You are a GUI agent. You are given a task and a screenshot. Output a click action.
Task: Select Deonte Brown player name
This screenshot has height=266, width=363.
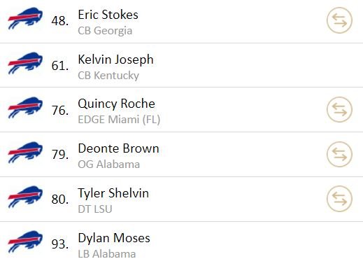click(118, 148)
